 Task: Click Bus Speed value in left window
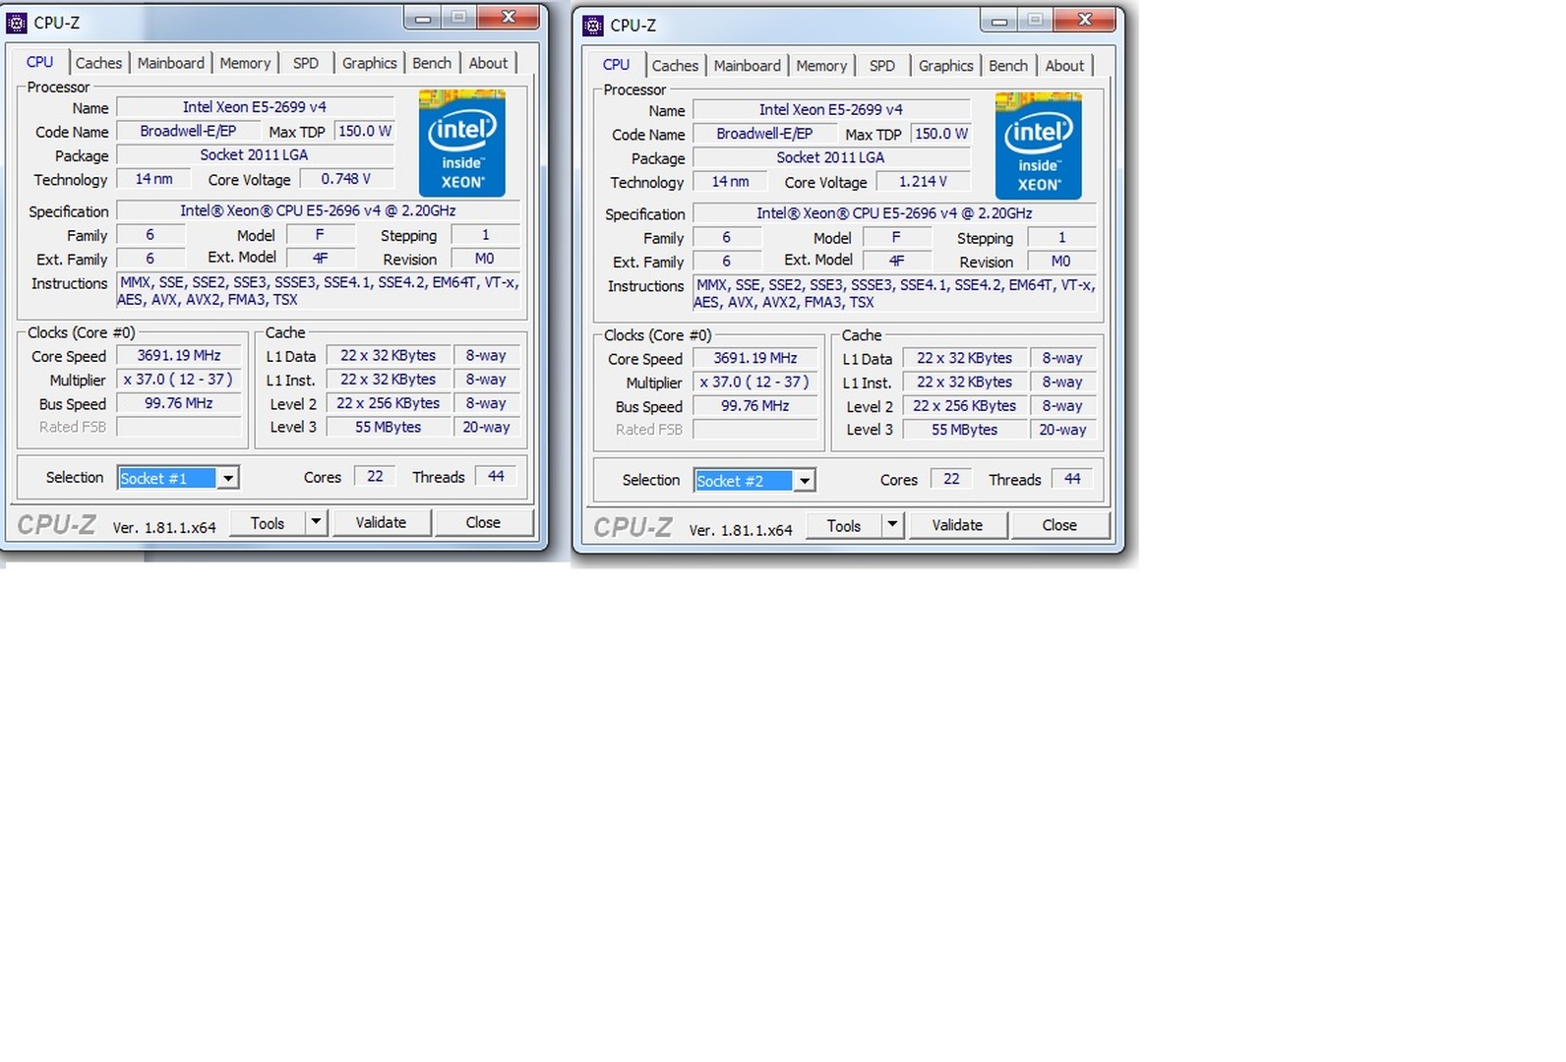click(x=179, y=403)
